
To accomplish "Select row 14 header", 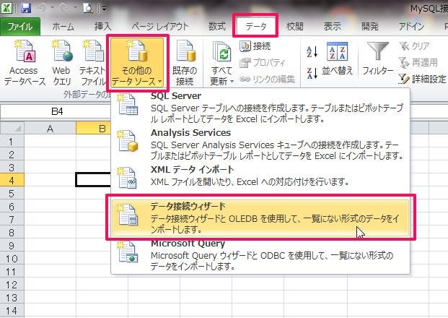I will (12, 311).
